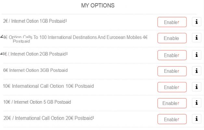Select the 10€ Internet Option 5 GB label
The height and width of the screenshot is (130, 204).
click(x=37, y=102)
